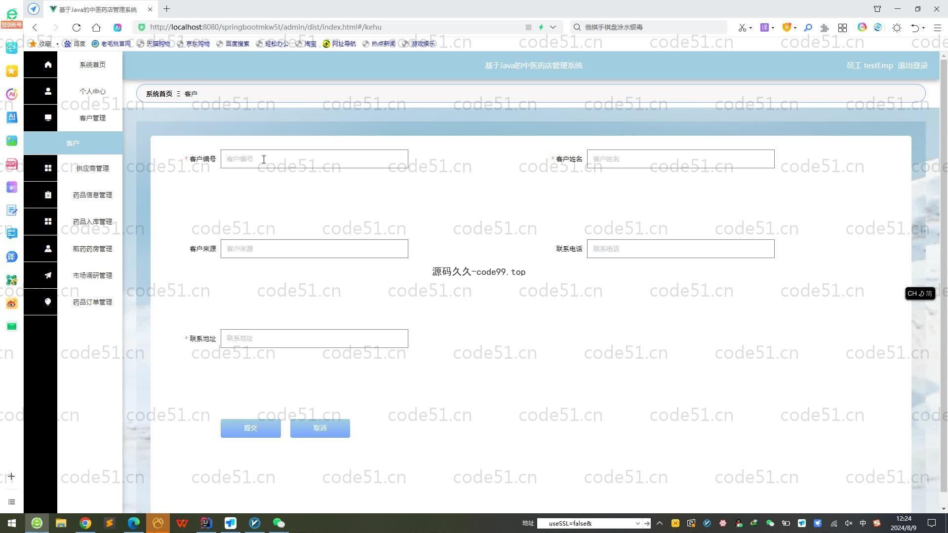
Task: Open 个人中心 menu item
Action: (92, 91)
